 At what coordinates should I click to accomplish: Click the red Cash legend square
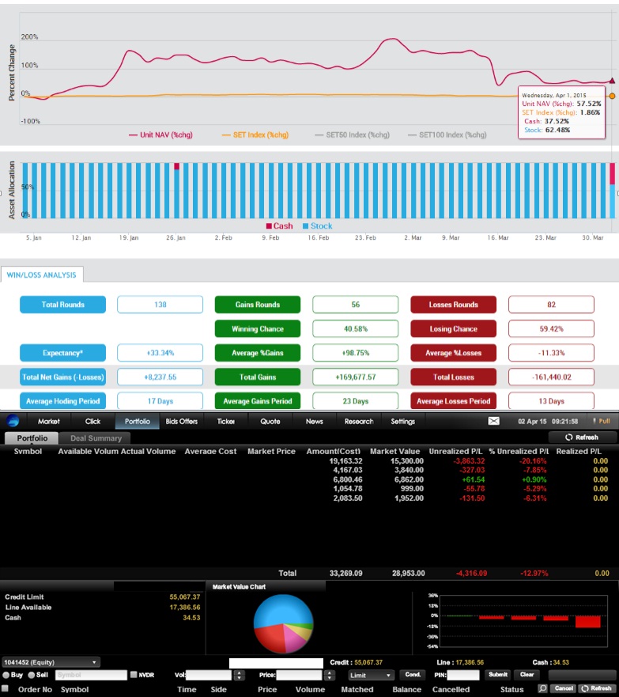[x=269, y=225]
